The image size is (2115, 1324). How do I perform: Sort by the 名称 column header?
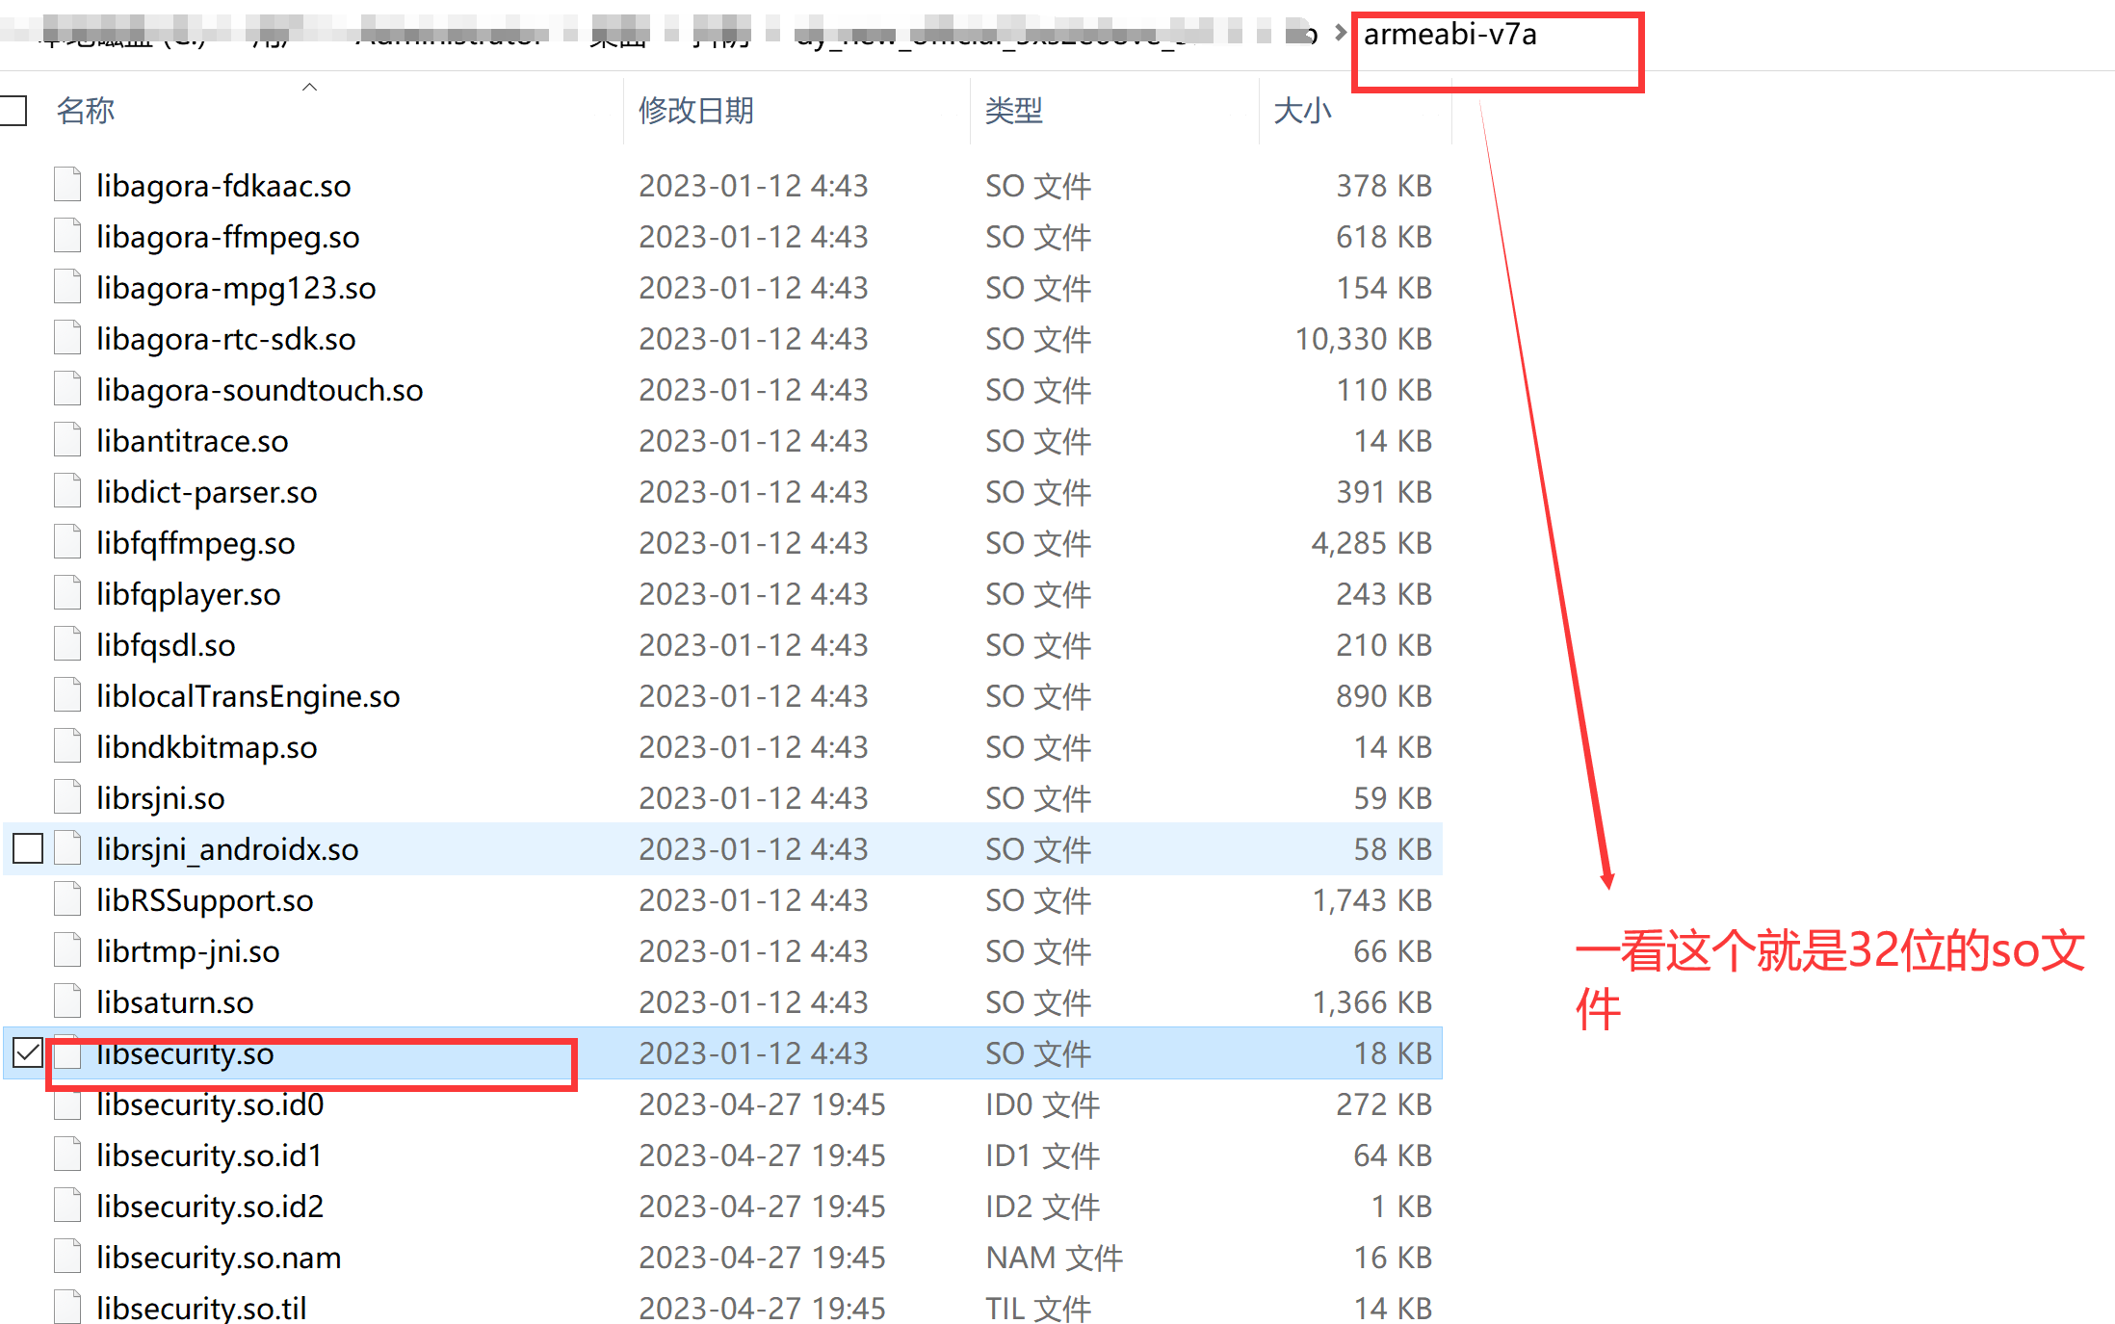[x=85, y=110]
